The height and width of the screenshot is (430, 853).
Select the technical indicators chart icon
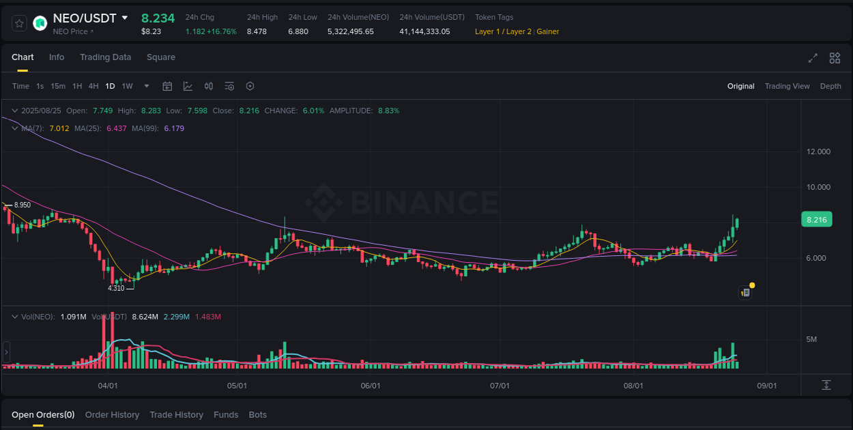pos(188,86)
